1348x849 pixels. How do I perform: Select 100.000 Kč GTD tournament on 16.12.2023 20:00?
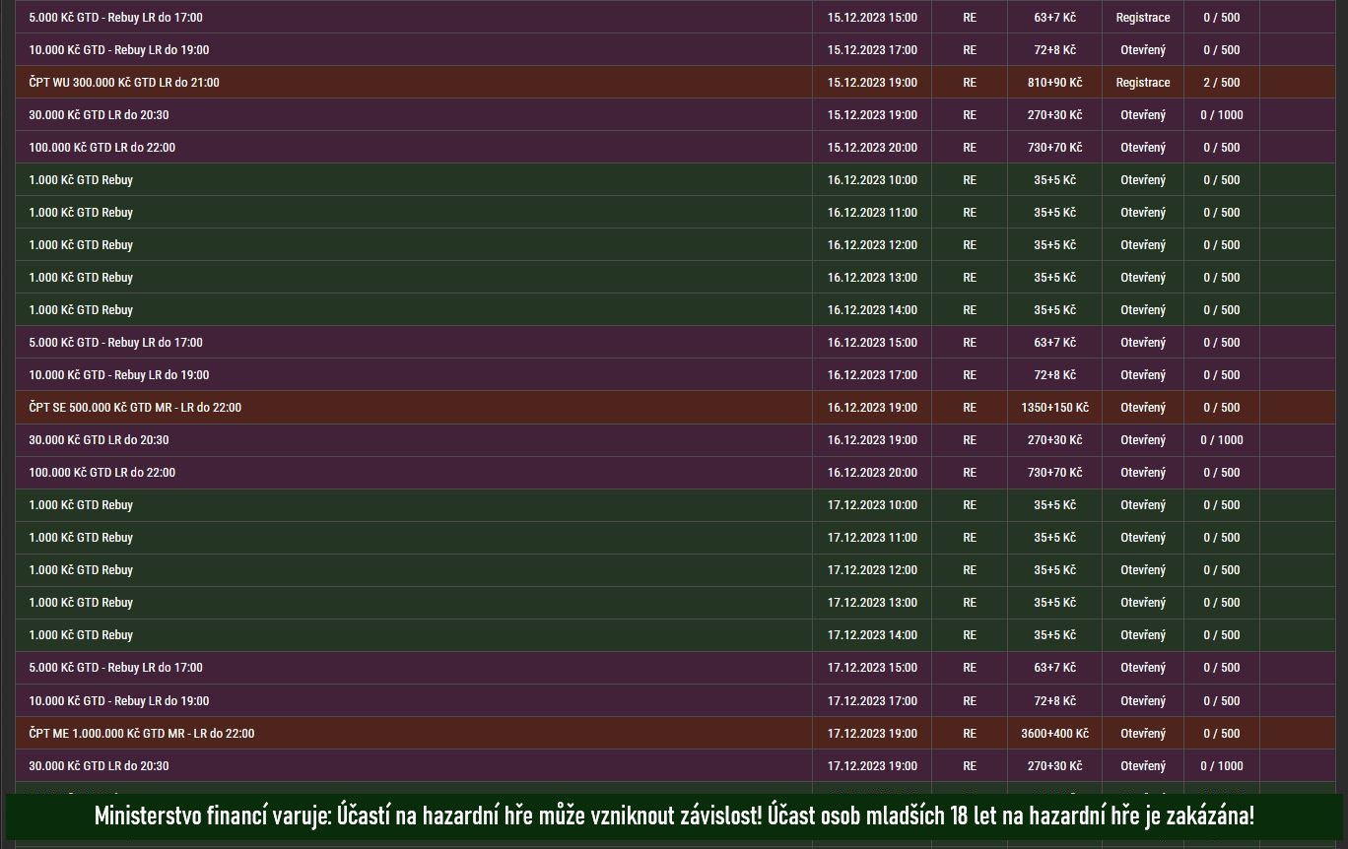(101, 473)
